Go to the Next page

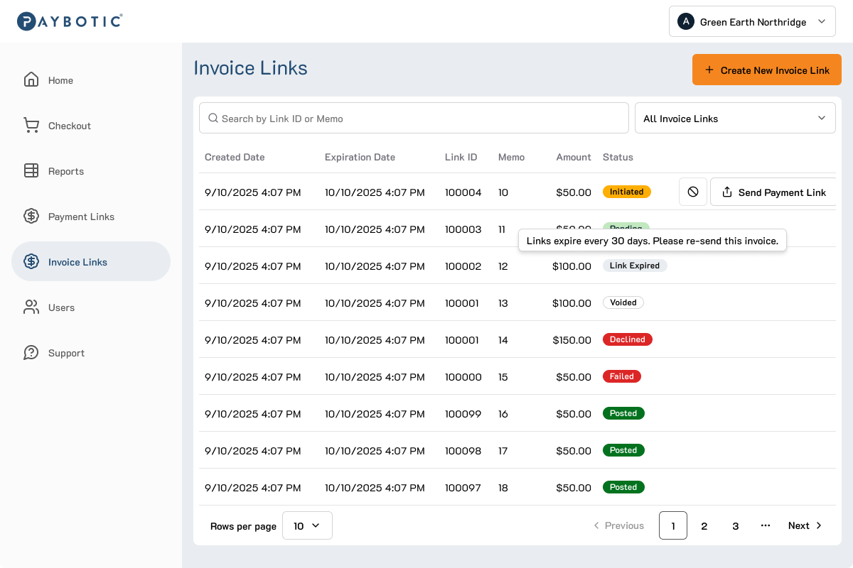pyautogui.click(x=805, y=526)
